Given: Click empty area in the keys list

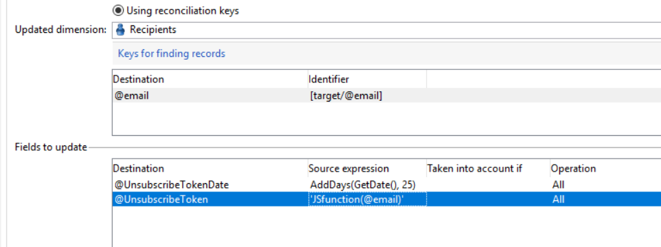Looking at the screenshot, I should pos(386,119).
